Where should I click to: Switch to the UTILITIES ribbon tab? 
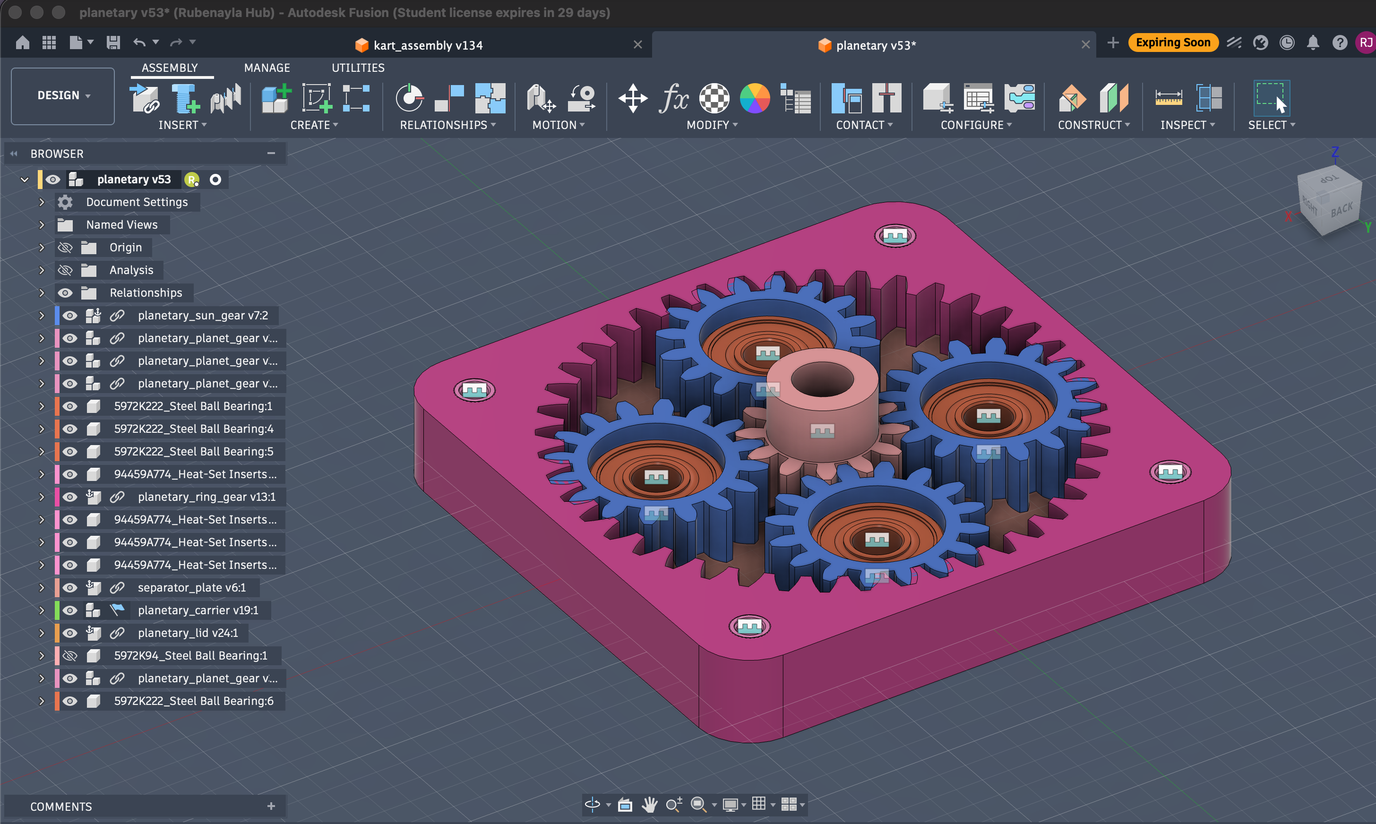(358, 68)
